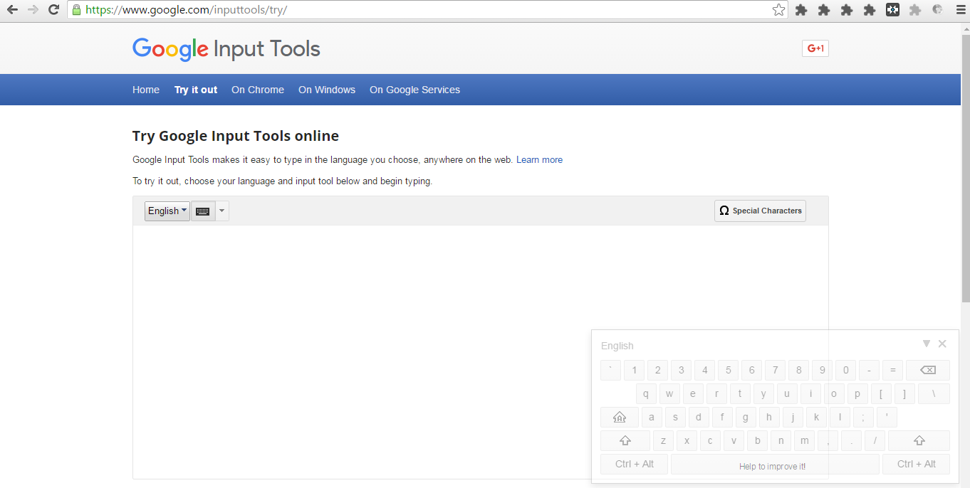Collapse the keyboard with the triangle arrow
The width and height of the screenshot is (970, 488).
[926, 343]
